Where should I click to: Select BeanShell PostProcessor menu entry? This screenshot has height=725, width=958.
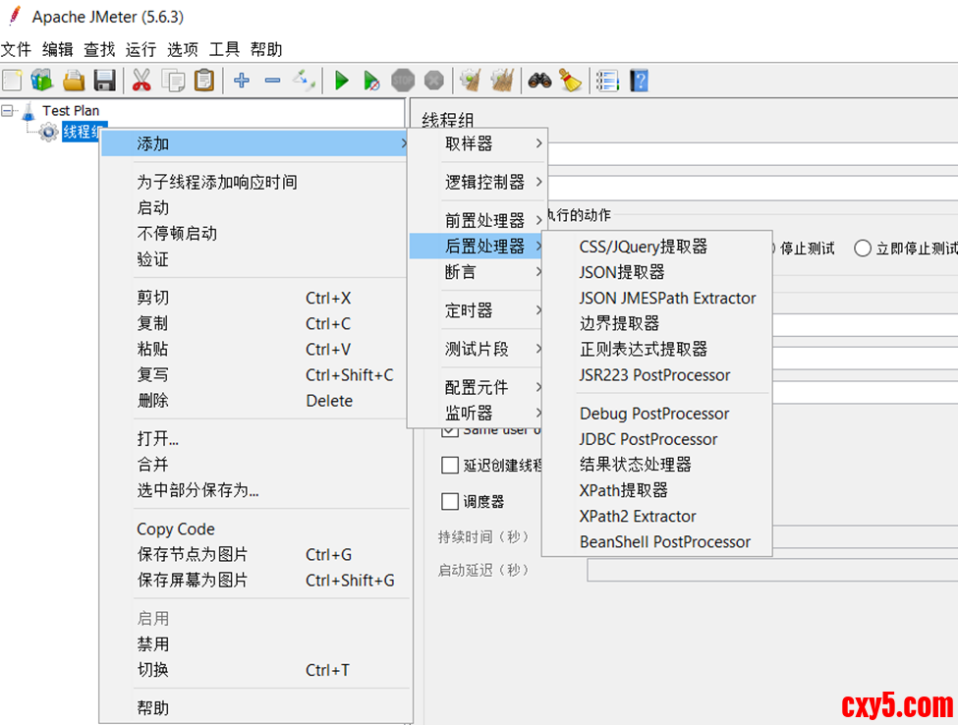(664, 542)
